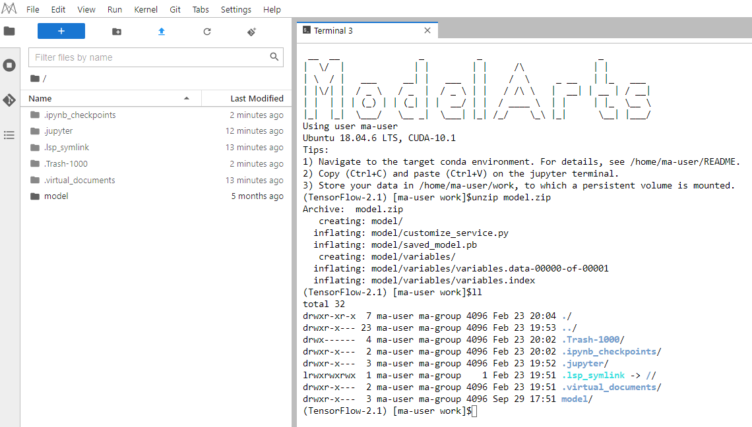752x427 pixels.
Task: Select the .Trash-1000 folder name in file browser
Action: 66,163
